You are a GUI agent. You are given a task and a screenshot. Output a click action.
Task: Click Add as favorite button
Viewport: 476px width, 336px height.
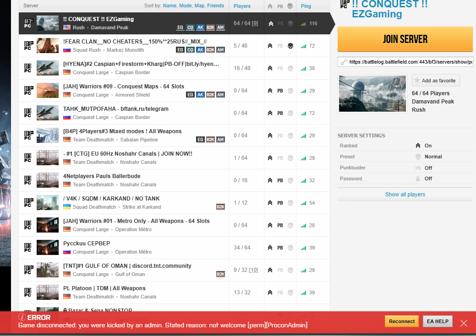(436, 81)
